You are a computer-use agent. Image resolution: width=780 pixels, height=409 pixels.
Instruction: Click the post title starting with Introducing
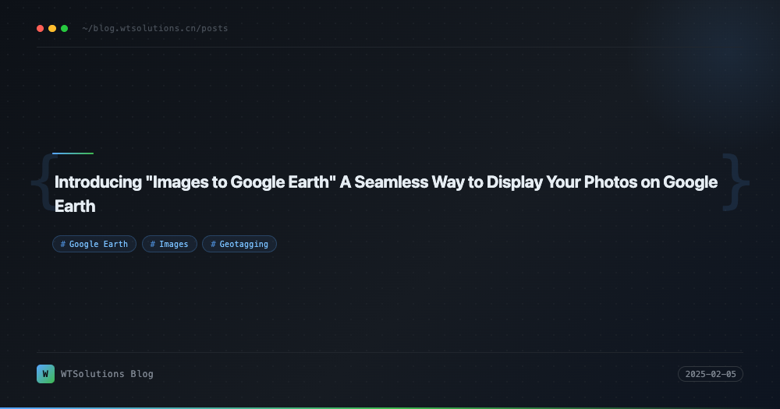pos(386,194)
